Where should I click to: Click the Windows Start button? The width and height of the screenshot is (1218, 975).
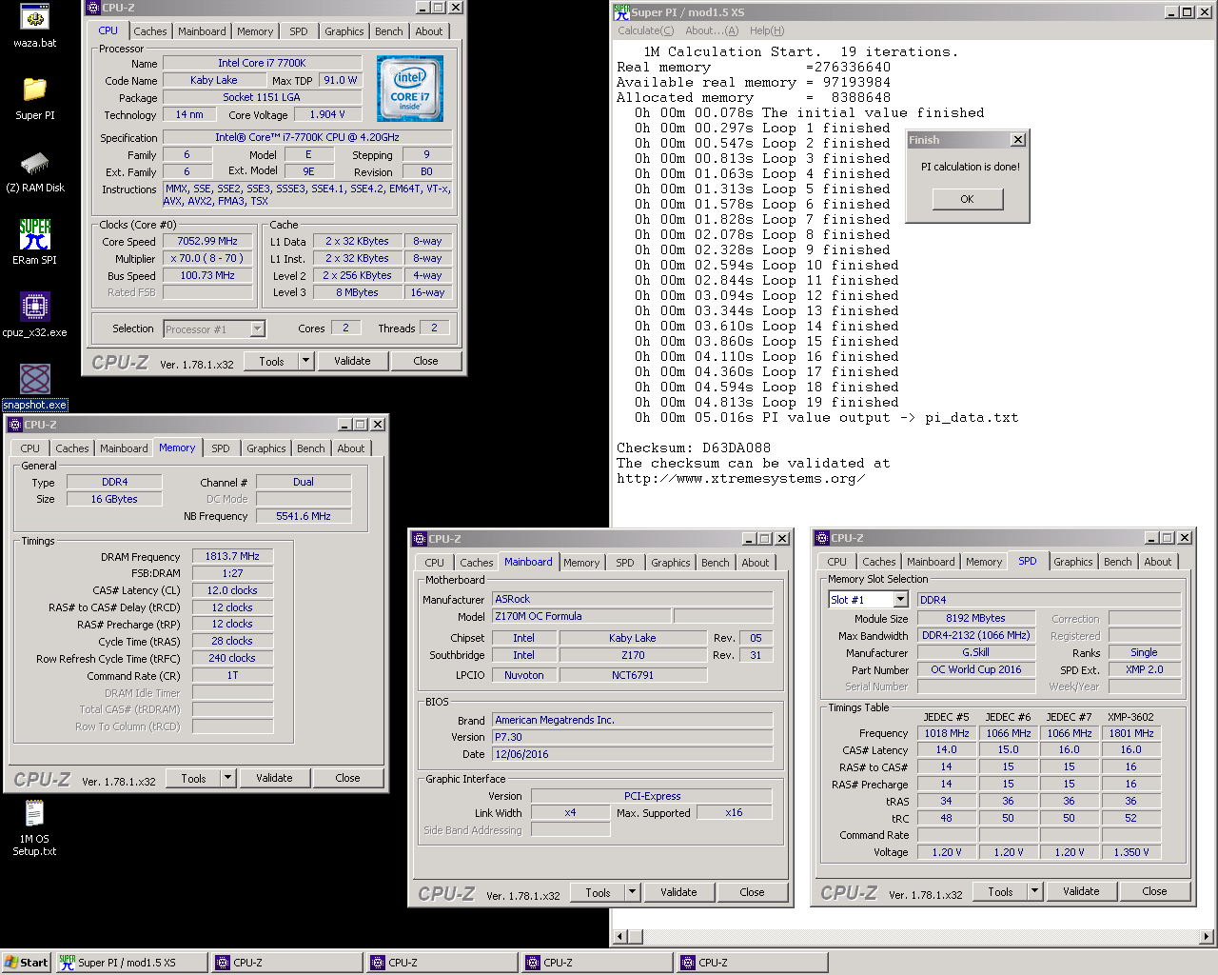pyautogui.click(x=26, y=963)
